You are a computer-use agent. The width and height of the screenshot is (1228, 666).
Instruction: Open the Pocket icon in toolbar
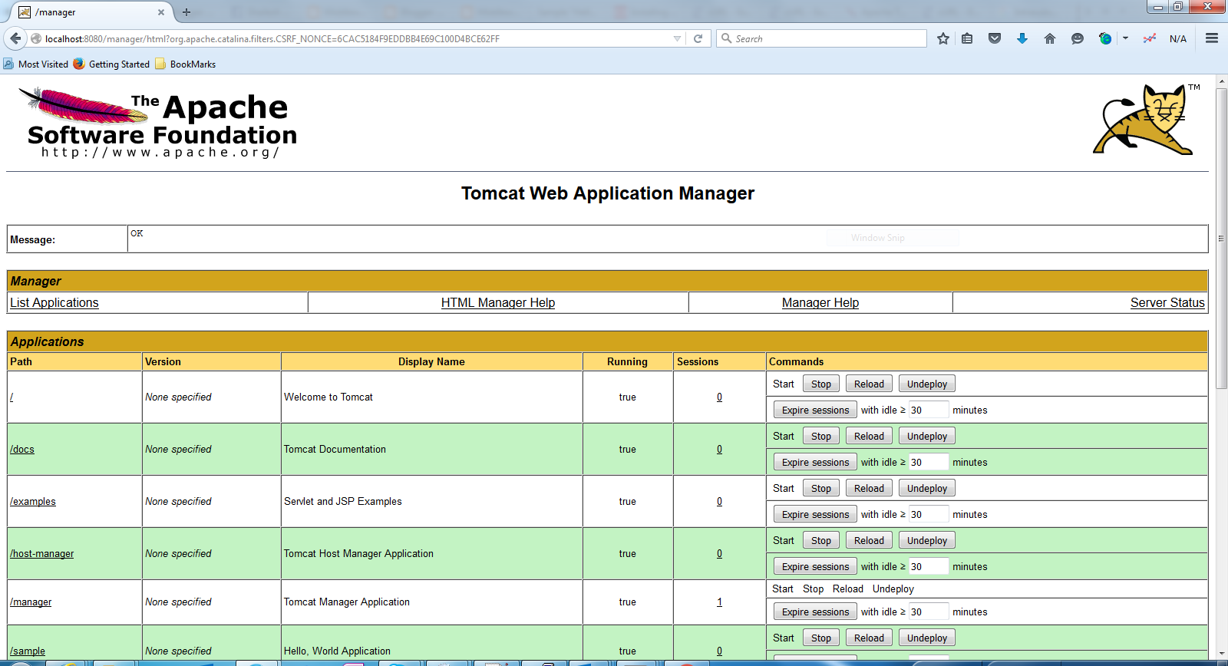(995, 38)
